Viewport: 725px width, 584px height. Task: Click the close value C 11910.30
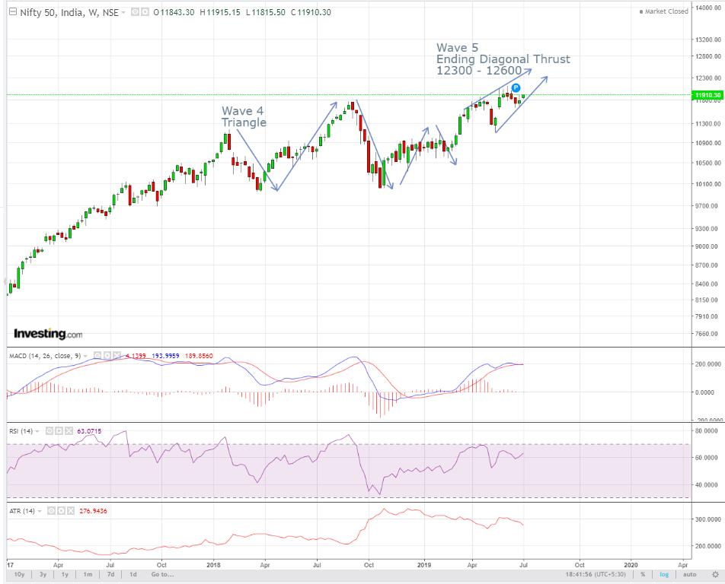pos(311,12)
